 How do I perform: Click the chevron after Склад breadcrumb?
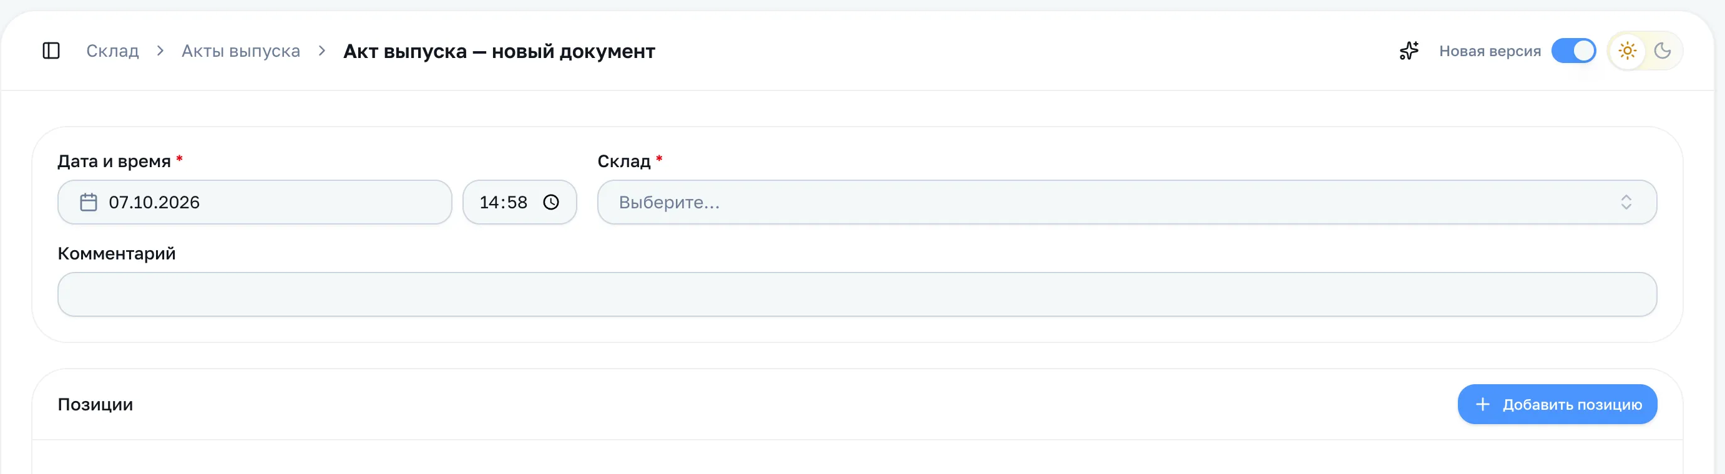(160, 51)
